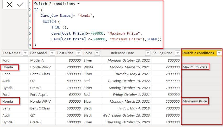Click the "Maximum Price" result cell
This screenshot has height=127, width=223.
pos(195,67)
